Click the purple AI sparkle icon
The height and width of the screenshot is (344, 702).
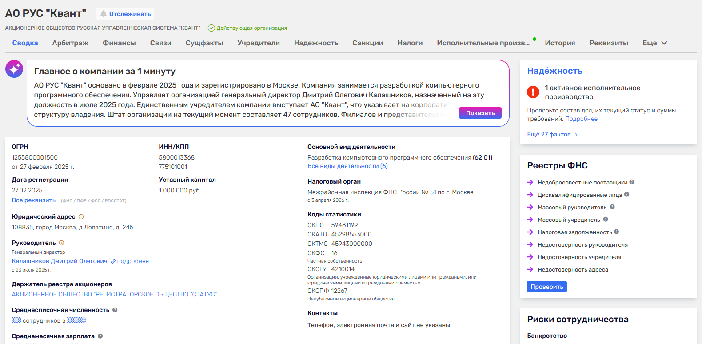click(14, 69)
